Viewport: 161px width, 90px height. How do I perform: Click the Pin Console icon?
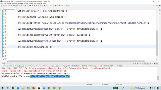[x=151, y=63]
